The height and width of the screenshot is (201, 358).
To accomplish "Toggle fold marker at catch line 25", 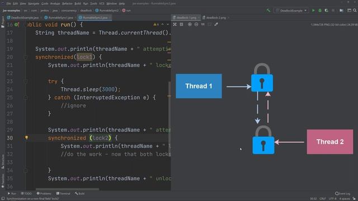I will click(x=26, y=98).
